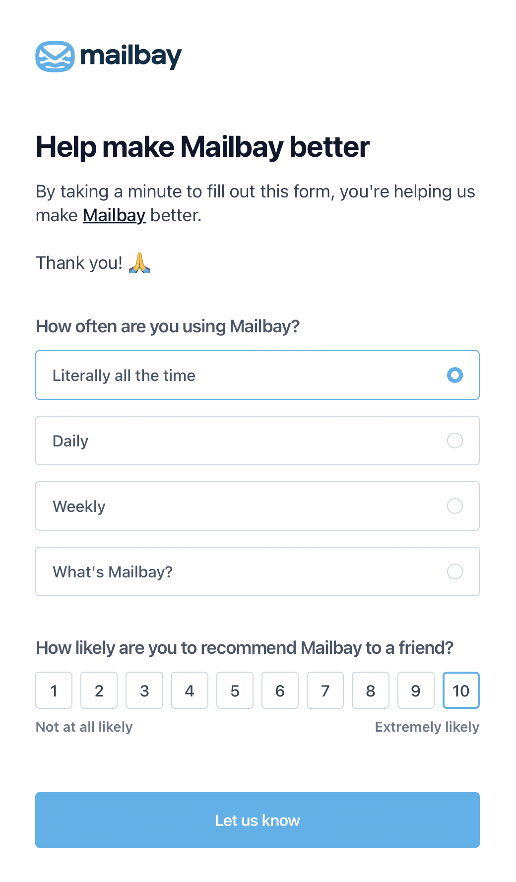This screenshot has width=516, height=882.
Task: Choose score 2 on the scale
Action: (99, 691)
